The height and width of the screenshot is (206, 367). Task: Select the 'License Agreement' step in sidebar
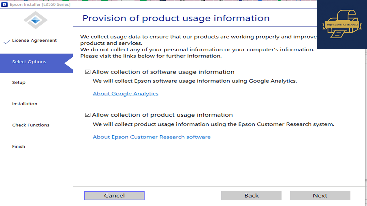(x=34, y=40)
